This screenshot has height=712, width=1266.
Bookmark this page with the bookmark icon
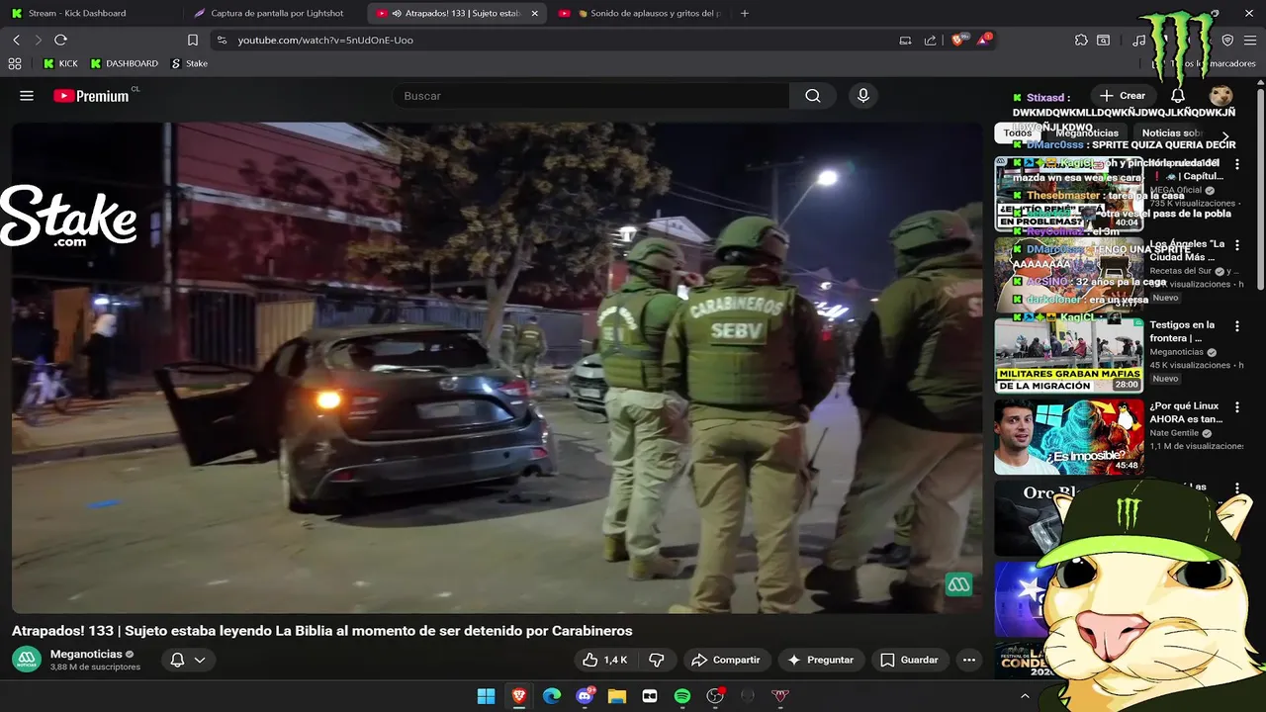193,40
